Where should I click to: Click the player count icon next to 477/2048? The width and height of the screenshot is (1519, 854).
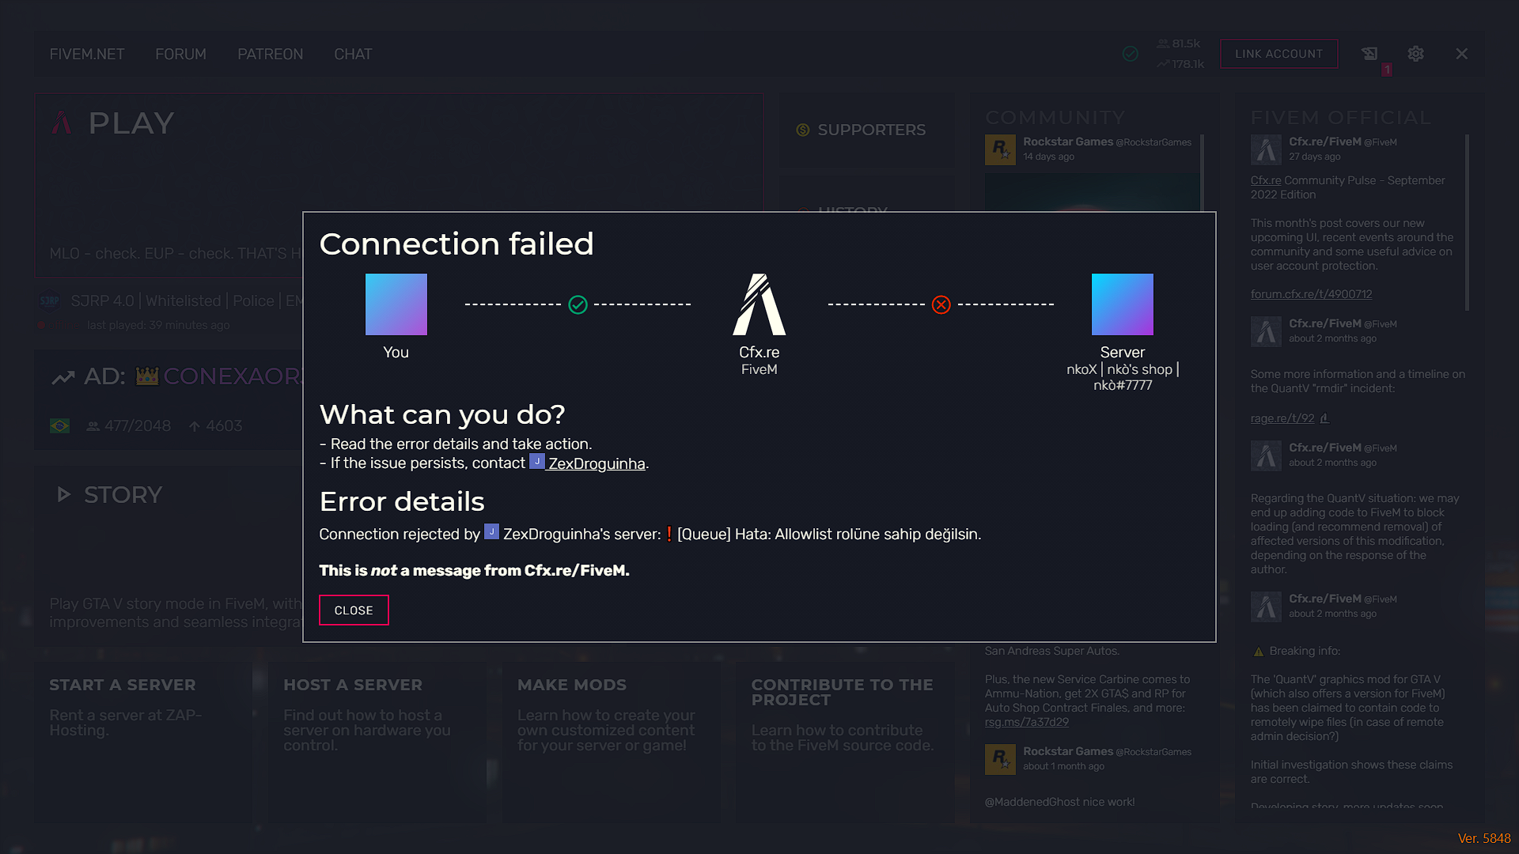click(x=93, y=426)
